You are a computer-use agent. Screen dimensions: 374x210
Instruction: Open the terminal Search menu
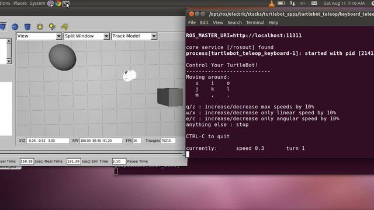(234, 23)
